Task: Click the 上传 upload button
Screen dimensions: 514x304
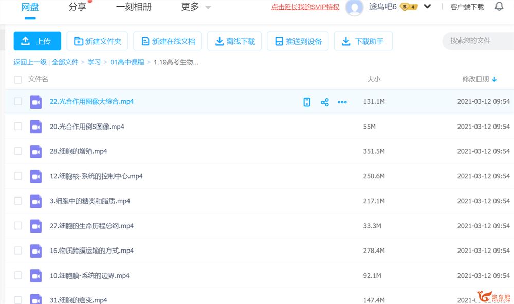Action: click(x=38, y=41)
